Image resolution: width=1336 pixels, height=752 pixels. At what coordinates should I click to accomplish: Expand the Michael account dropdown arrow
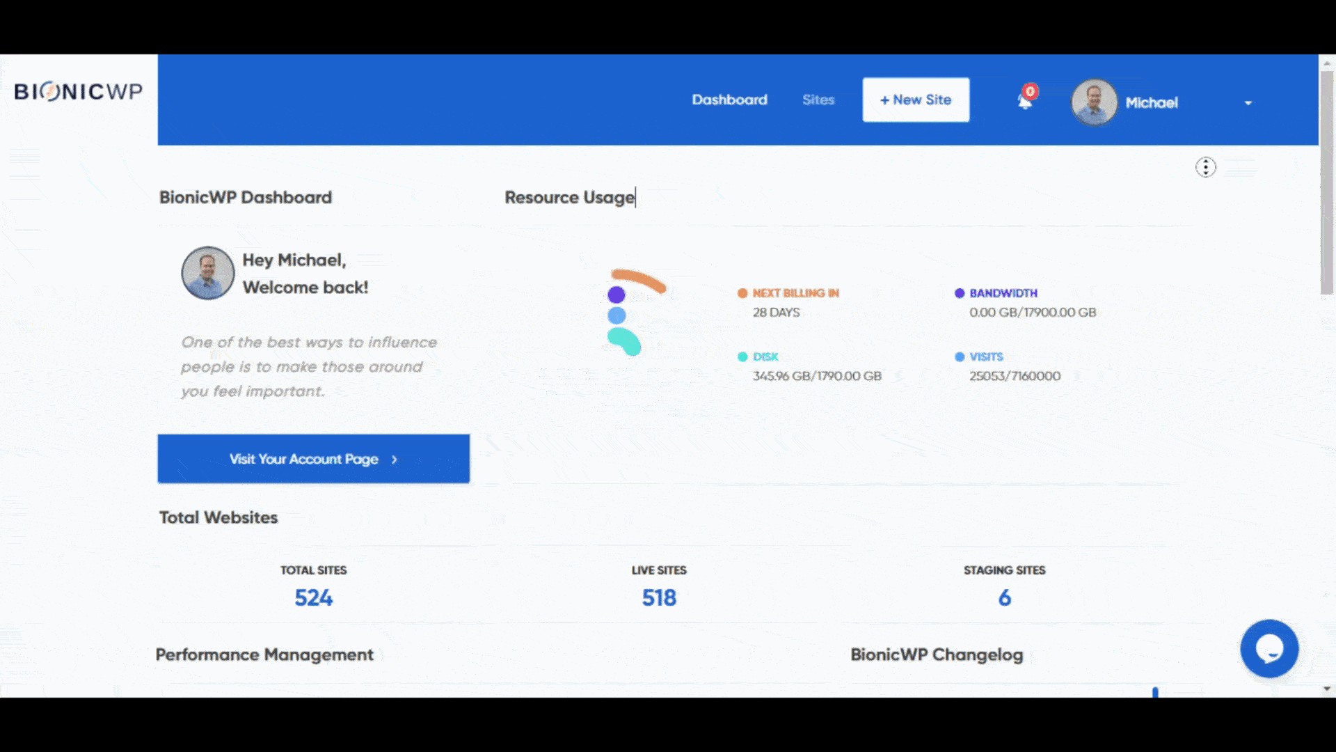pos(1248,103)
